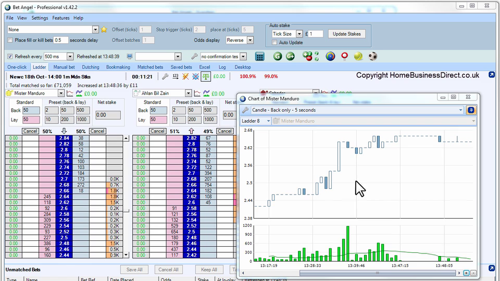Click the wrench icon in chart window
The width and height of the screenshot is (500, 281).
[245, 110]
